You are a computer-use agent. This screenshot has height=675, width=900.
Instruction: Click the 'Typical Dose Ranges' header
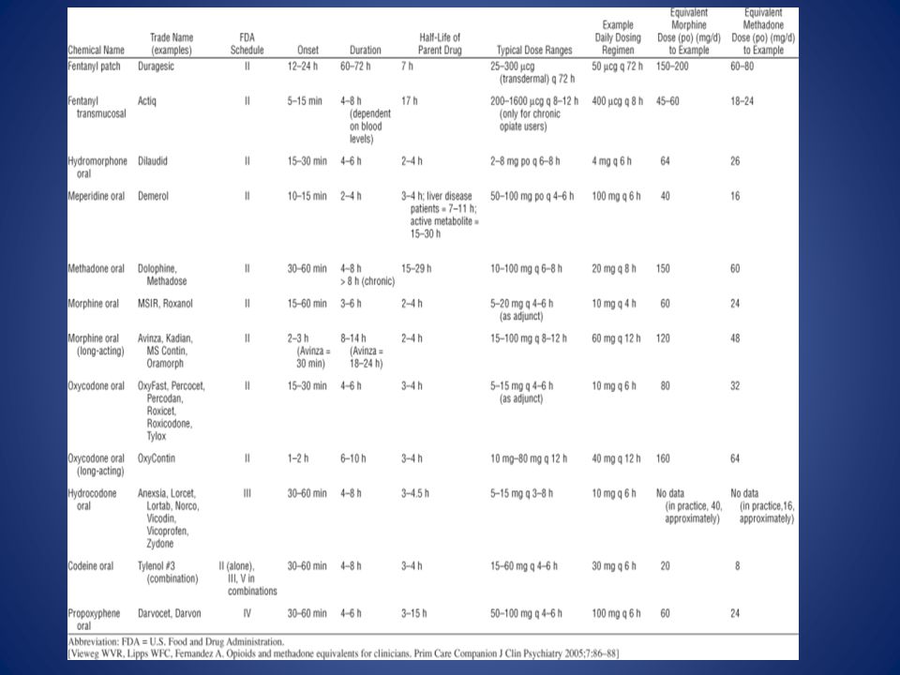point(534,50)
